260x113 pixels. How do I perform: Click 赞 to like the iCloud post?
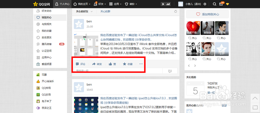[112, 64]
